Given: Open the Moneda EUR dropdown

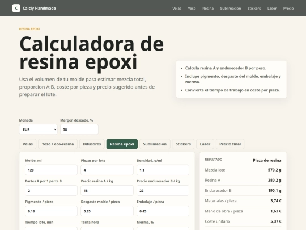Looking at the screenshot, I should [x=39, y=129].
